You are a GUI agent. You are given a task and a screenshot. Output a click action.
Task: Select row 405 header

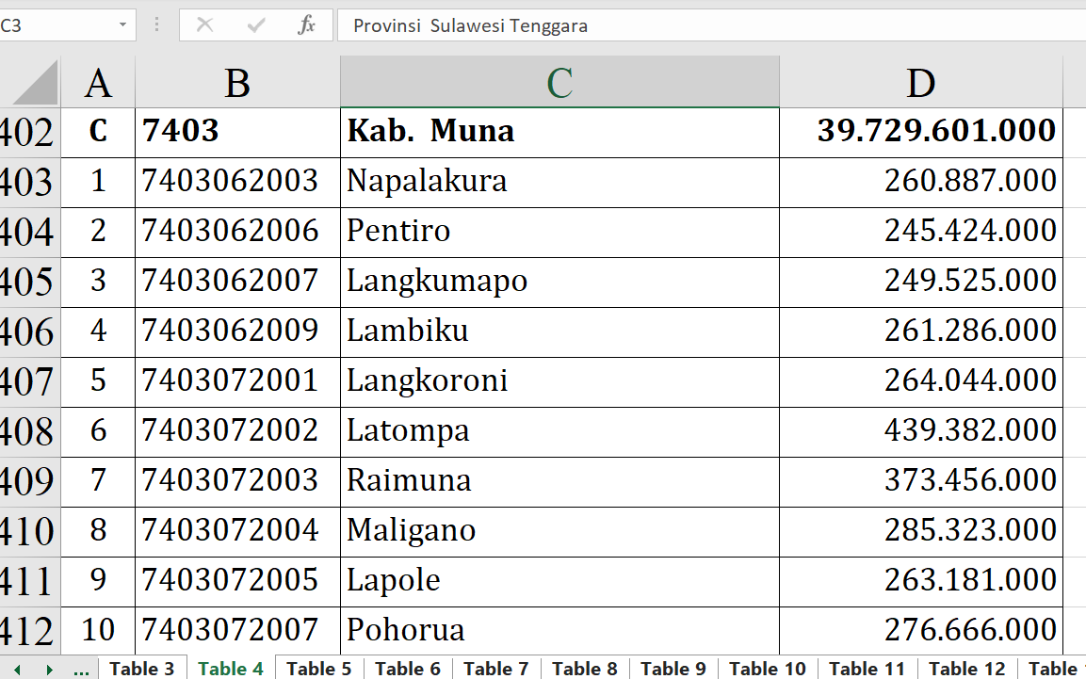point(30,282)
